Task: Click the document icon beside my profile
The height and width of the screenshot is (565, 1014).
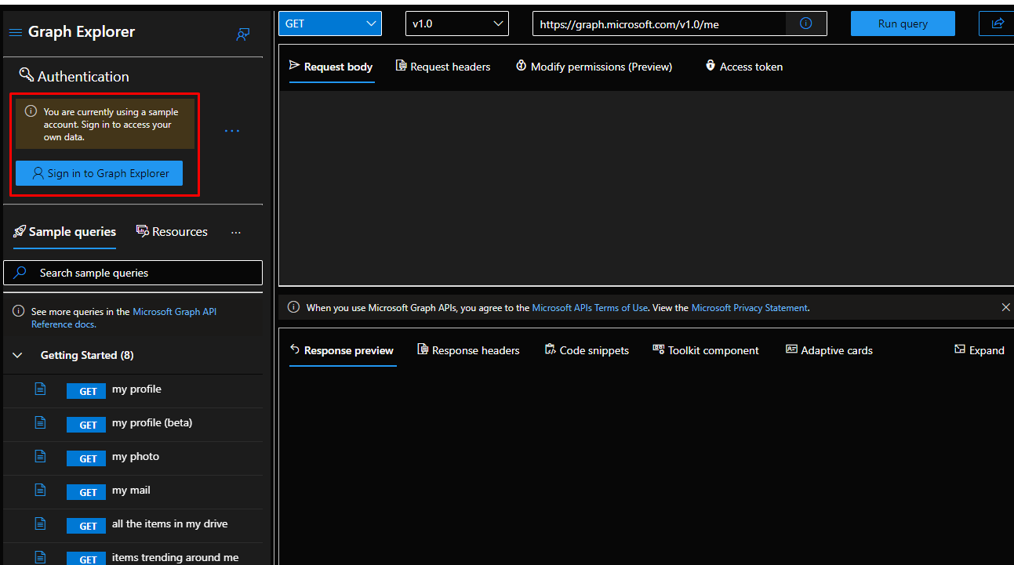Action: pyautogui.click(x=41, y=389)
